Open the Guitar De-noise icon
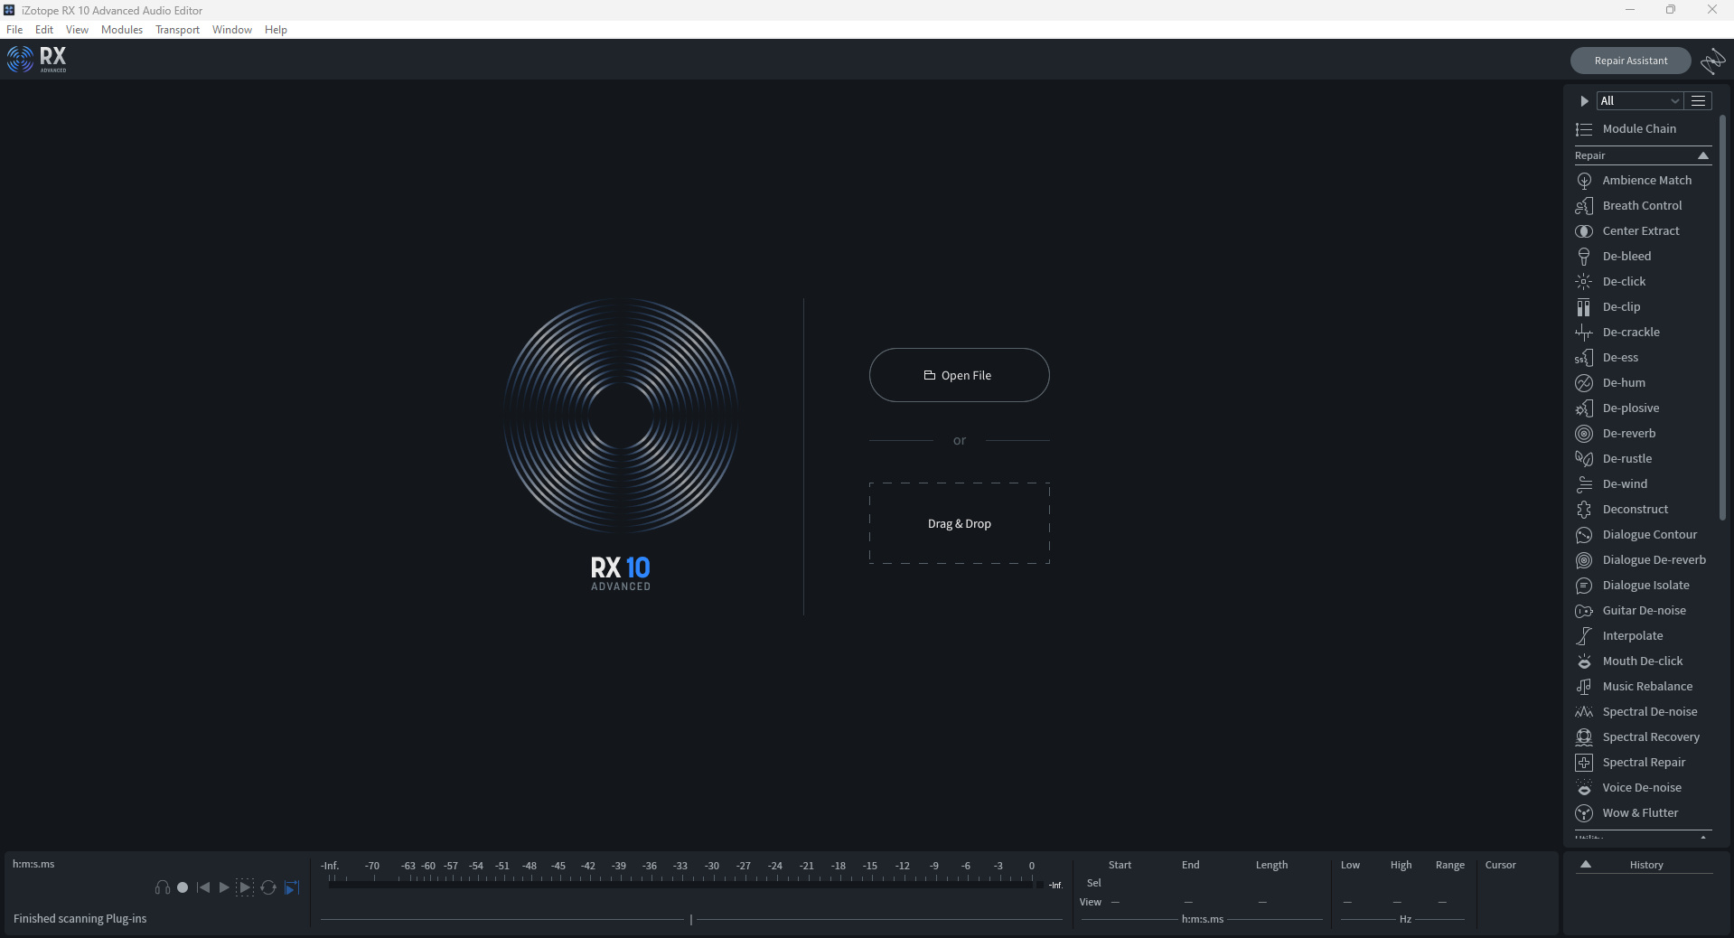1734x938 pixels. (x=1584, y=611)
